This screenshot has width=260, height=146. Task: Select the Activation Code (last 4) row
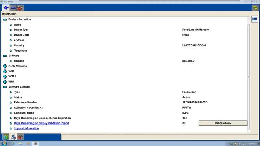tap(125, 107)
